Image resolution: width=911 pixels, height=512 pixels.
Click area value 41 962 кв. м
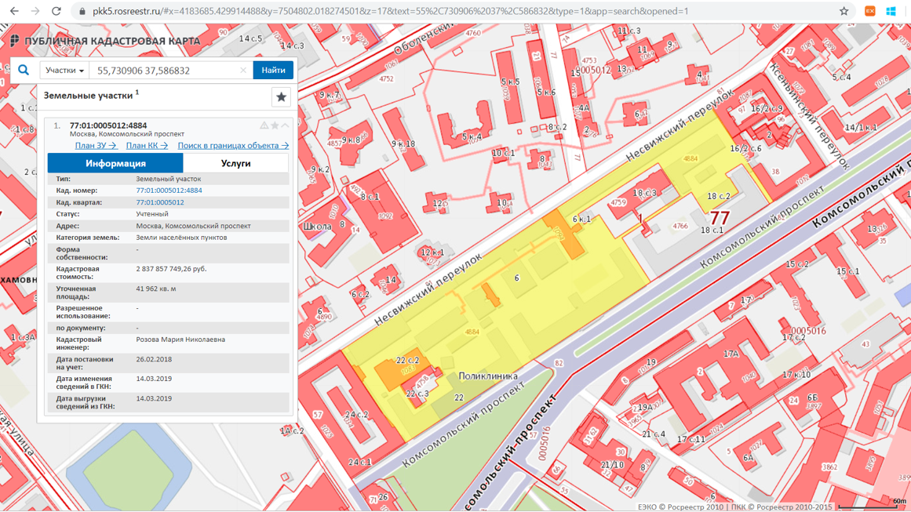click(x=155, y=289)
